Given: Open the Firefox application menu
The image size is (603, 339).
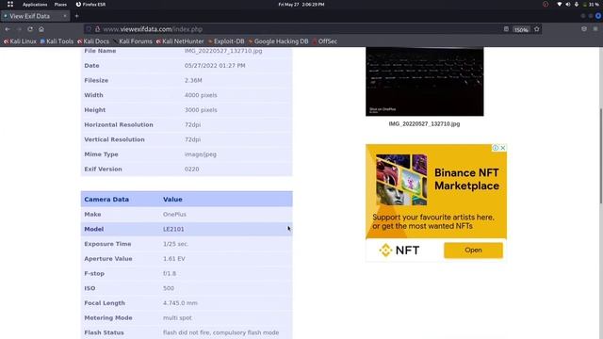Looking at the screenshot, I should point(595,29).
